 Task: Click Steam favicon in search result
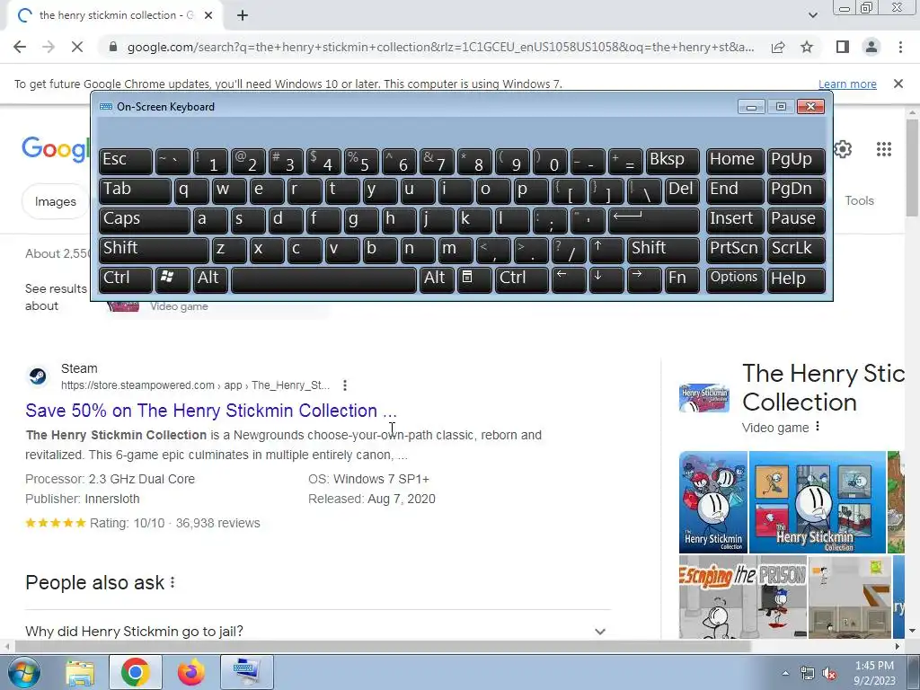[x=38, y=376]
